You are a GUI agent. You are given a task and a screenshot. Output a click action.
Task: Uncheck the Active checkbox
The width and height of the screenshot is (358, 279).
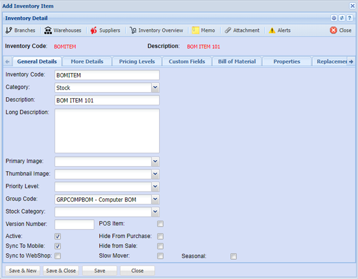58,236
